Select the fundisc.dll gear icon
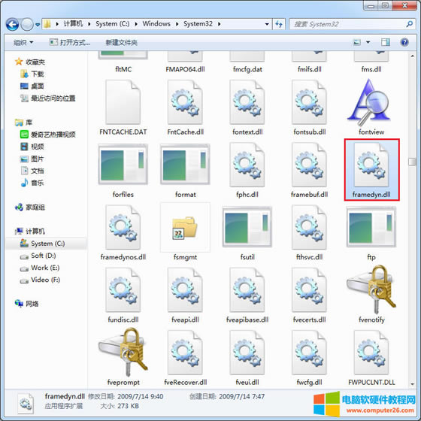421x421 pixels. (123, 289)
